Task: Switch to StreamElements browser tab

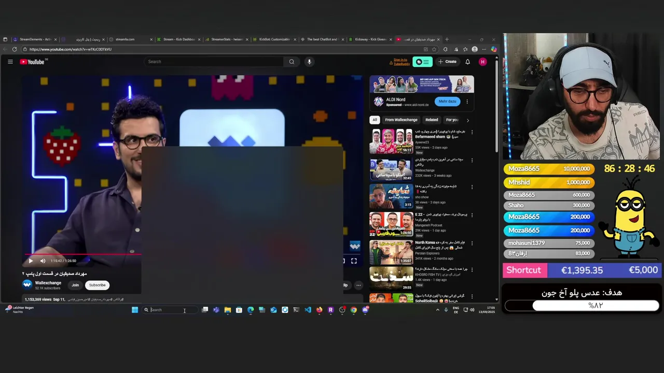Action: click(x=34, y=39)
